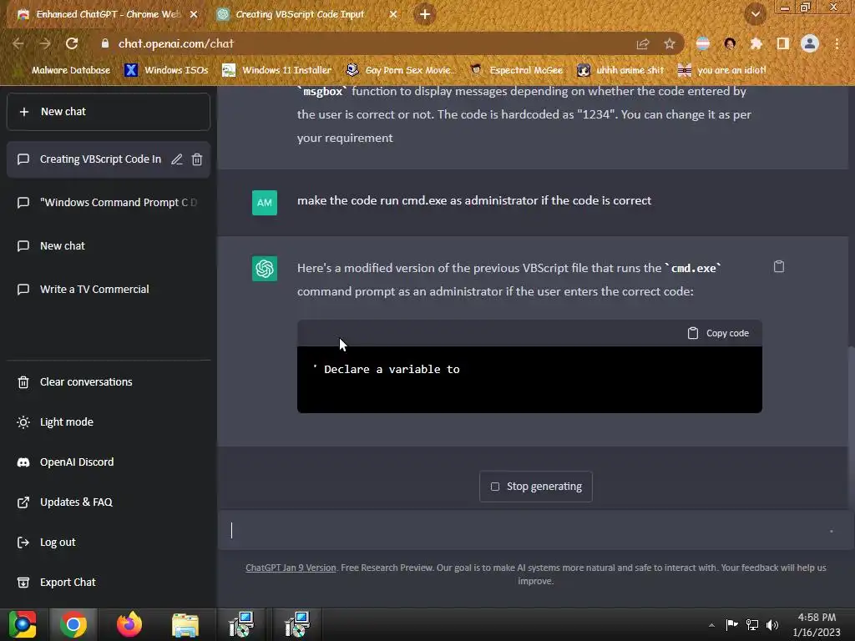Click the Action Center flag tray icon
Screen dimensions: 855x641
coord(731,624)
